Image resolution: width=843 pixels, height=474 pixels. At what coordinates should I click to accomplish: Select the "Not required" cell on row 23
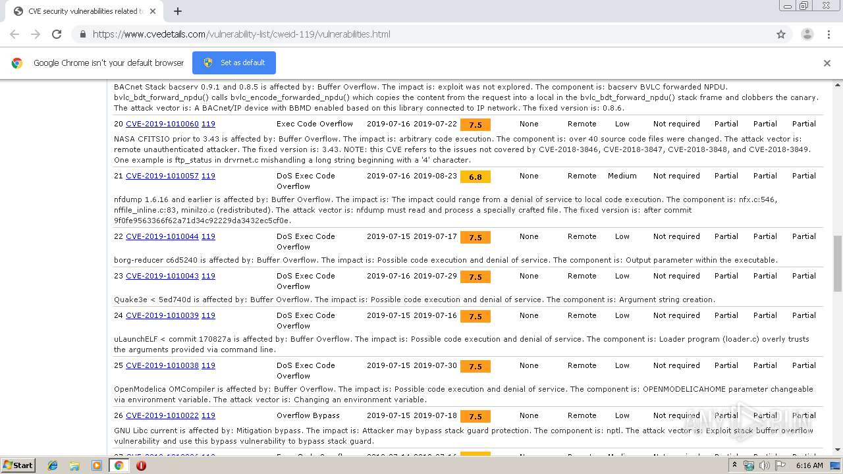tap(676, 276)
